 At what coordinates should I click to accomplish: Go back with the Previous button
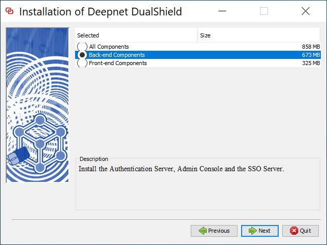pyautogui.click(x=214, y=231)
